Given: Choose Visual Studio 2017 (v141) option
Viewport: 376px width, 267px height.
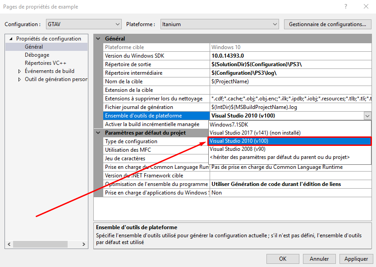Looking at the screenshot, I should [290, 133].
